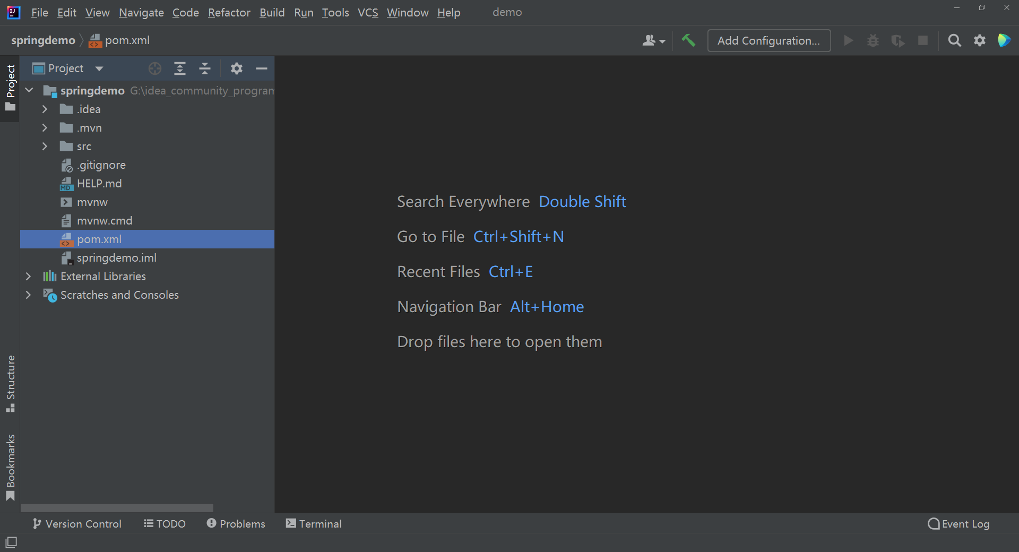This screenshot has height=552, width=1019.
Task: Open Version Control tool window
Action: click(x=77, y=524)
